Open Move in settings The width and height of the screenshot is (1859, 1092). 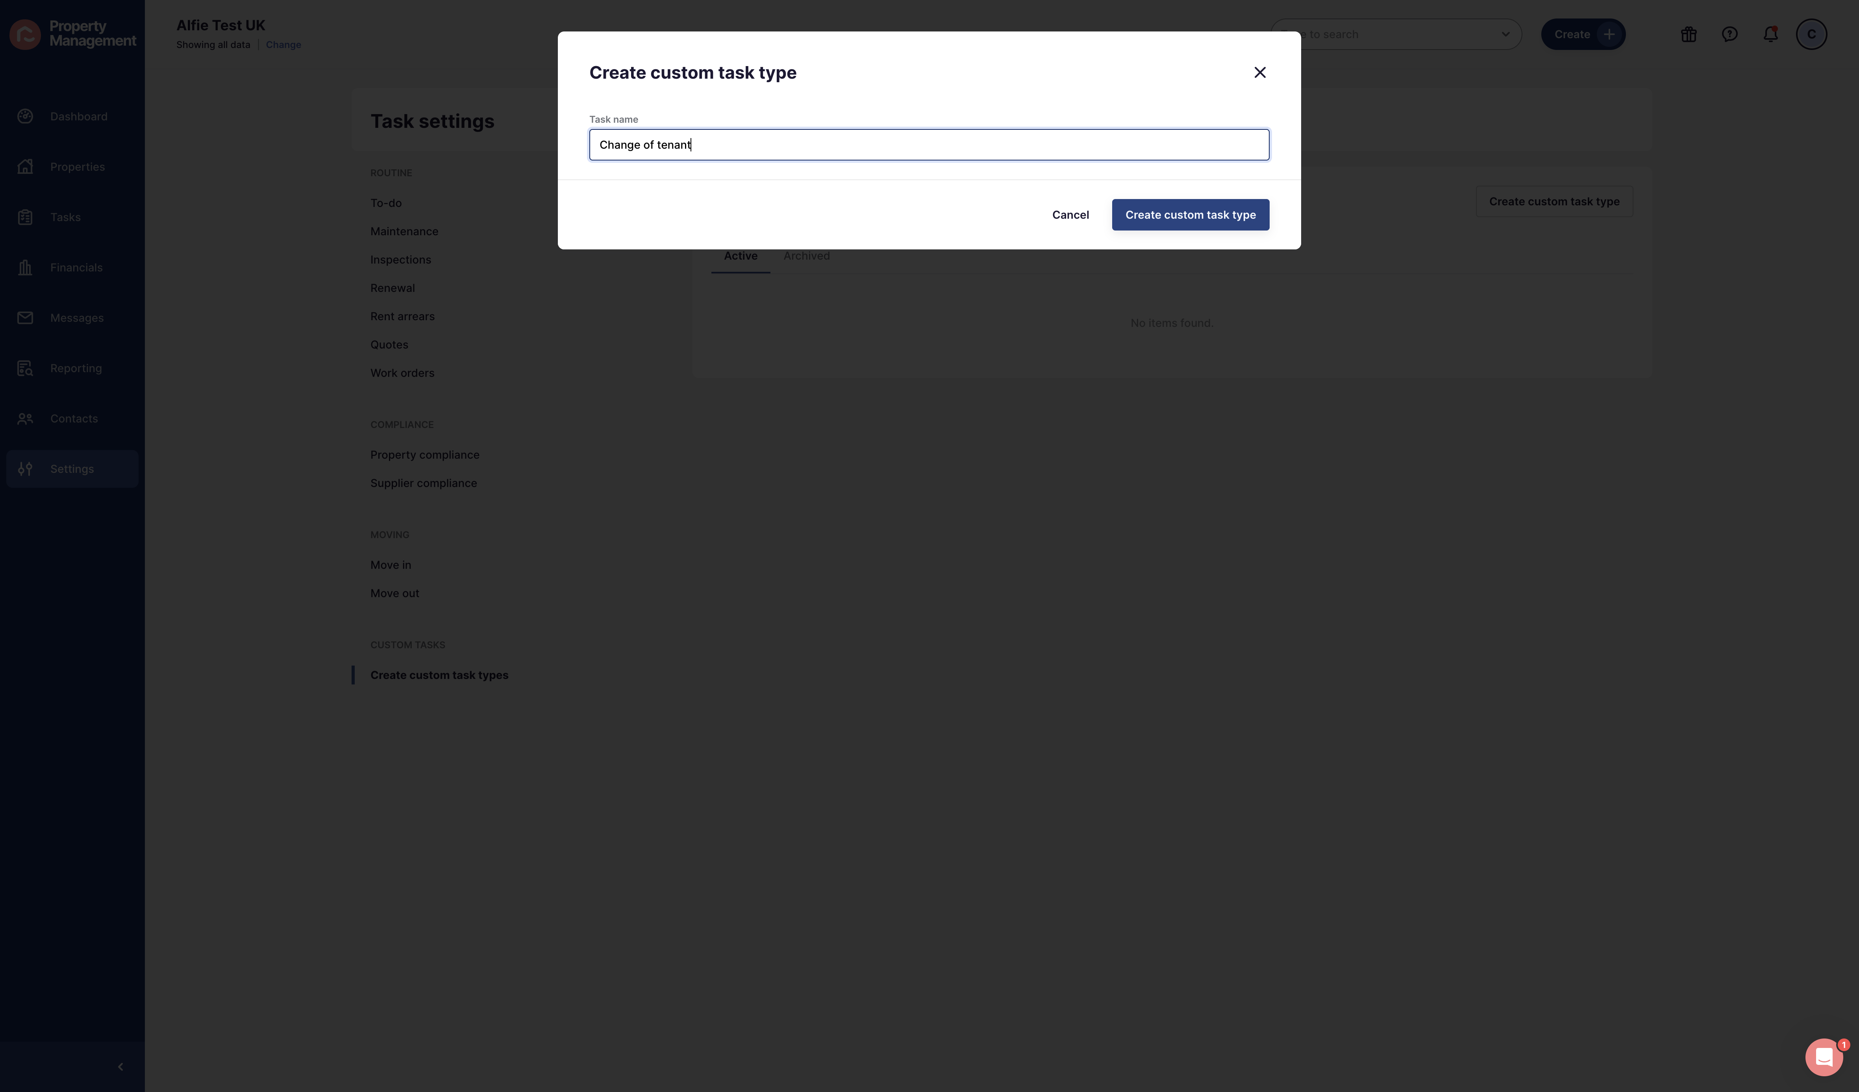coord(391,565)
